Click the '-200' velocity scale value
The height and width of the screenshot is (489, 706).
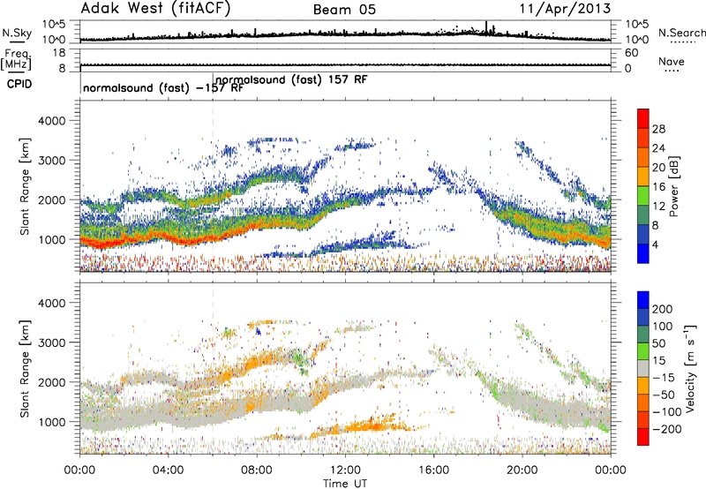tap(667, 429)
